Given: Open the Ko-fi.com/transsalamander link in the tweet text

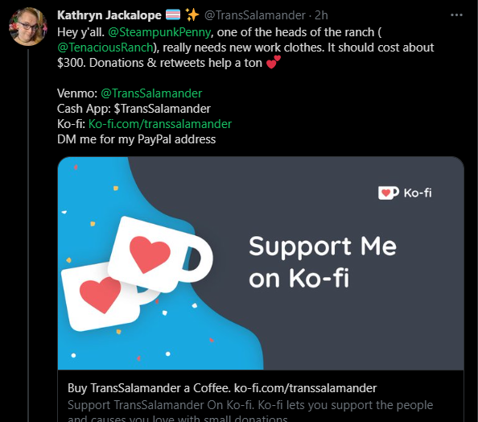Looking at the screenshot, I should [x=160, y=124].
